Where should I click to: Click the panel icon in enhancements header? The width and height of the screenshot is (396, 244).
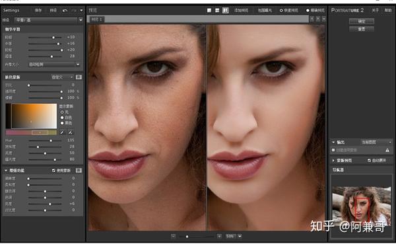(x=79, y=171)
